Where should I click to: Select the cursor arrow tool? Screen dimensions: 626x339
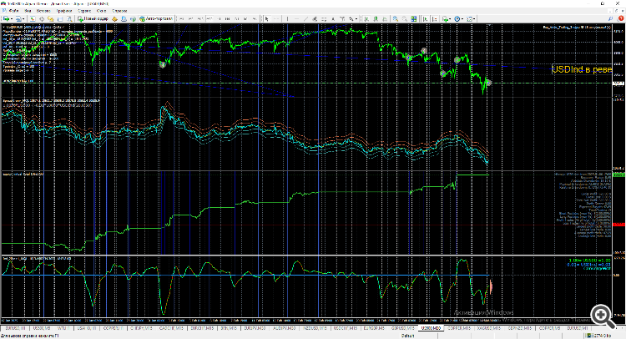267,18
